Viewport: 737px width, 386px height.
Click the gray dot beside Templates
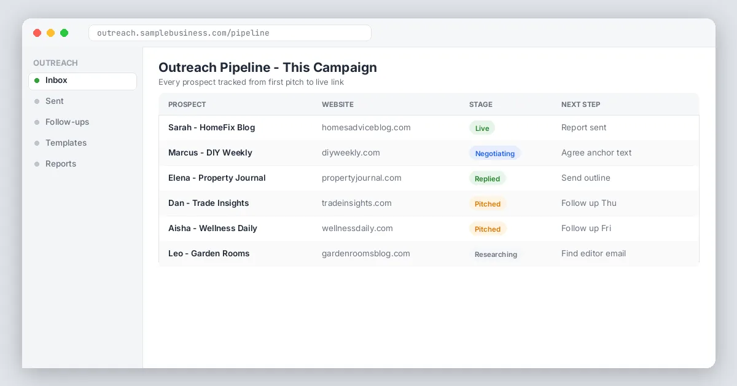click(37, 143)
